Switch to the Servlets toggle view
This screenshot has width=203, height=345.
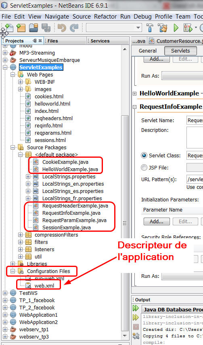point(180,51)
